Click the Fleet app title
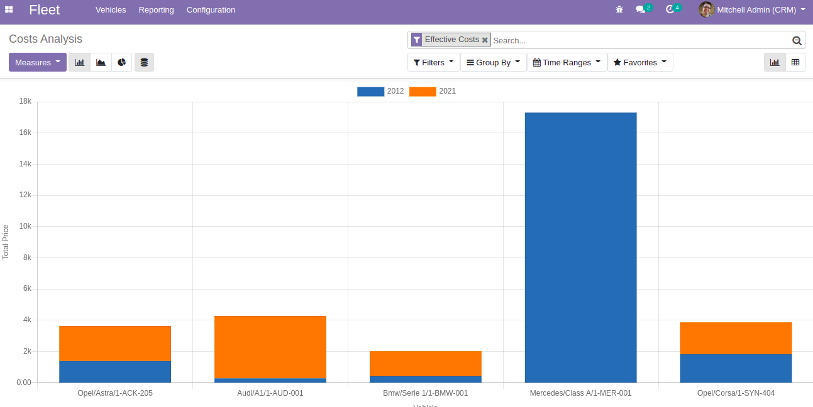 [44, 9]
